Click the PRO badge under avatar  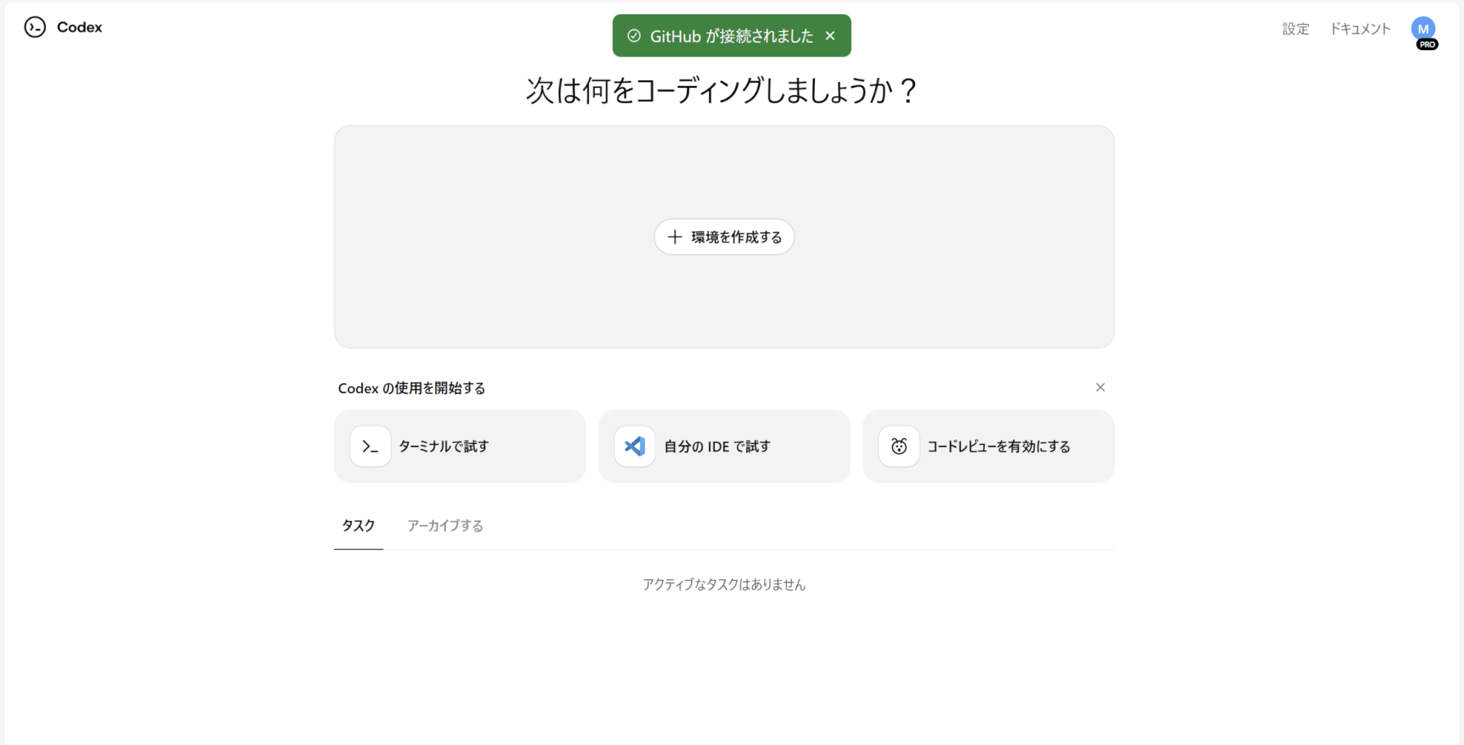pyautogui.click(x=1428, y=44)
